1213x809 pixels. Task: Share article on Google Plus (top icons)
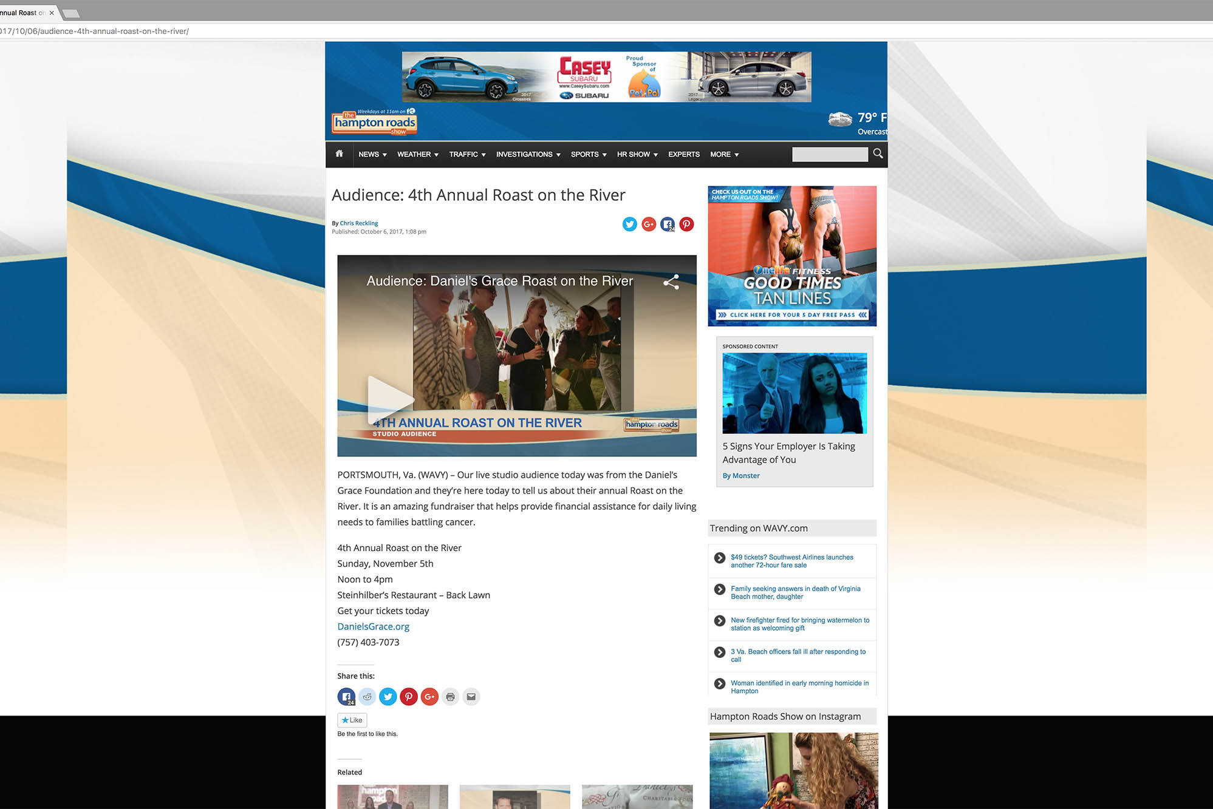(x=649, y=225)
